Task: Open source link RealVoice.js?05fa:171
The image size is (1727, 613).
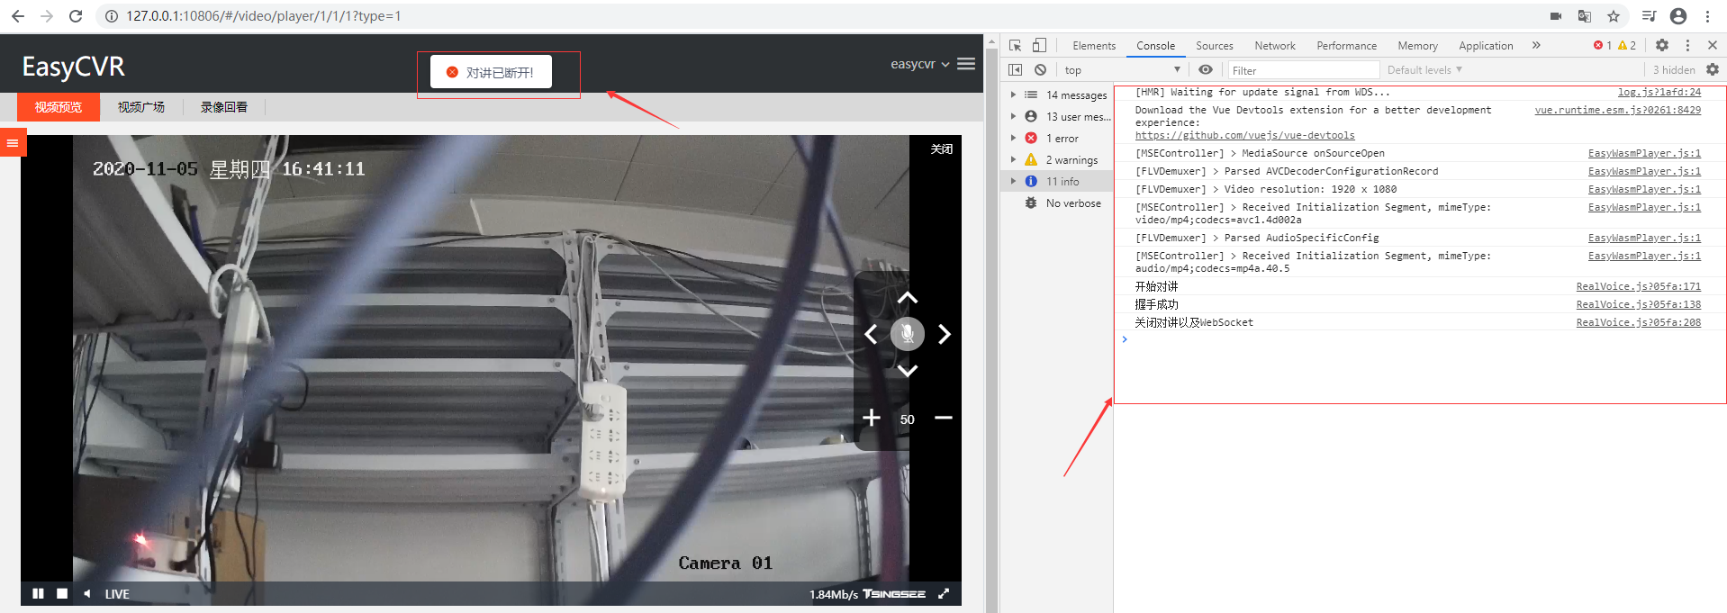Action: 1638,286
